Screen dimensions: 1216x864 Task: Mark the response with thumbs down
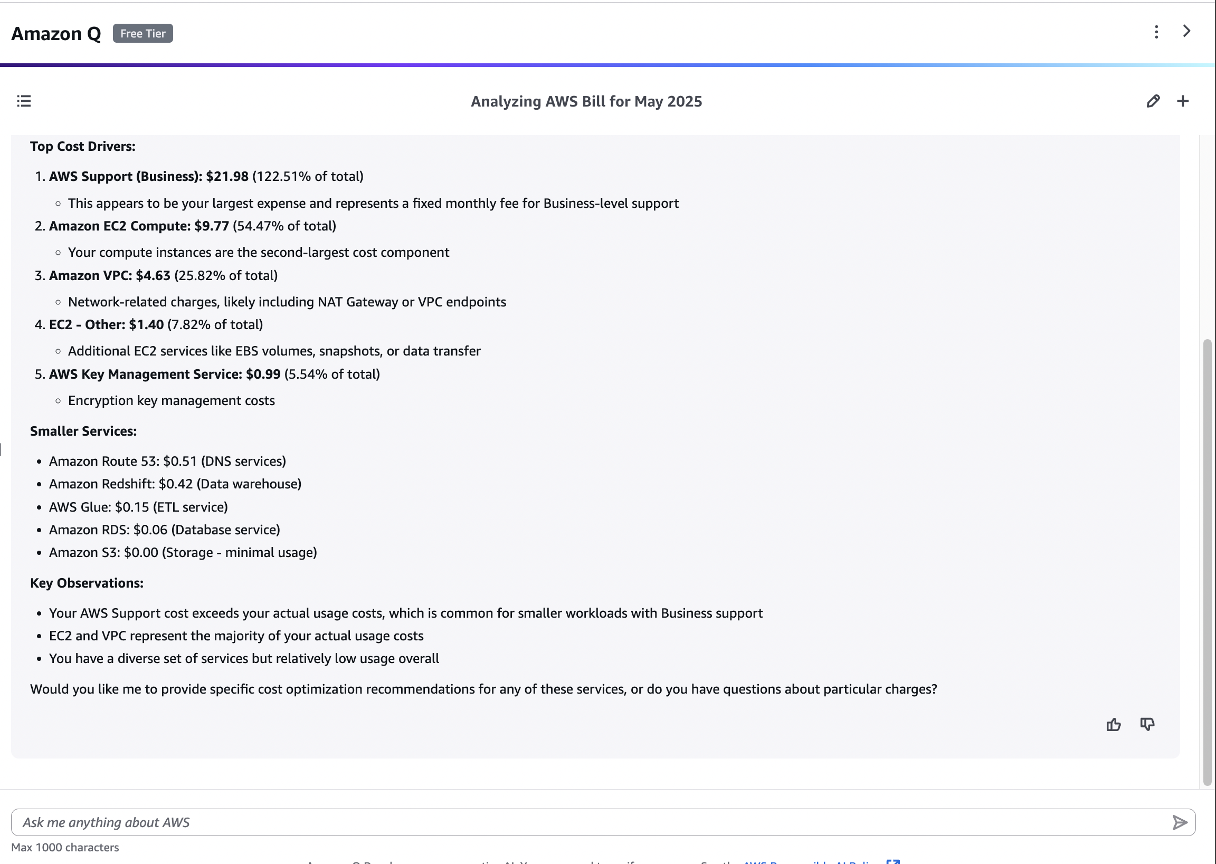click(x=1147, y=725)
